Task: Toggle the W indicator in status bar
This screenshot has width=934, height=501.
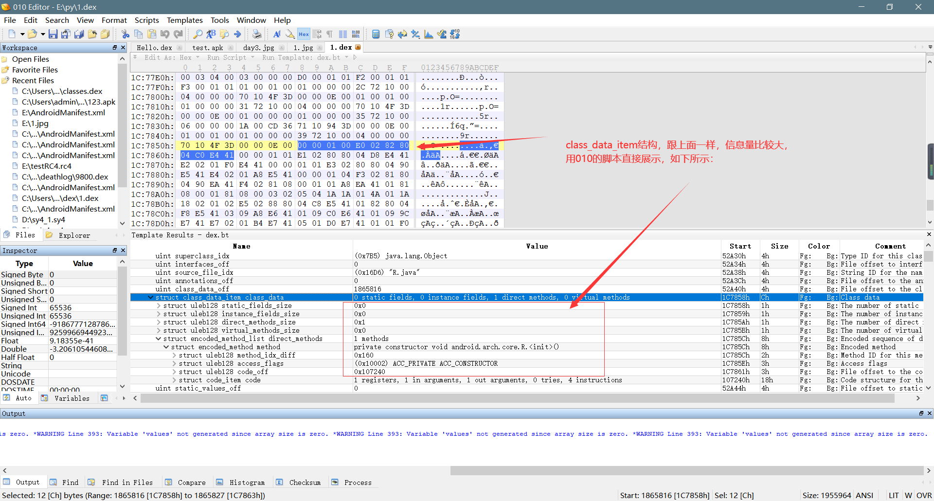Action: (x=908, y=495)
